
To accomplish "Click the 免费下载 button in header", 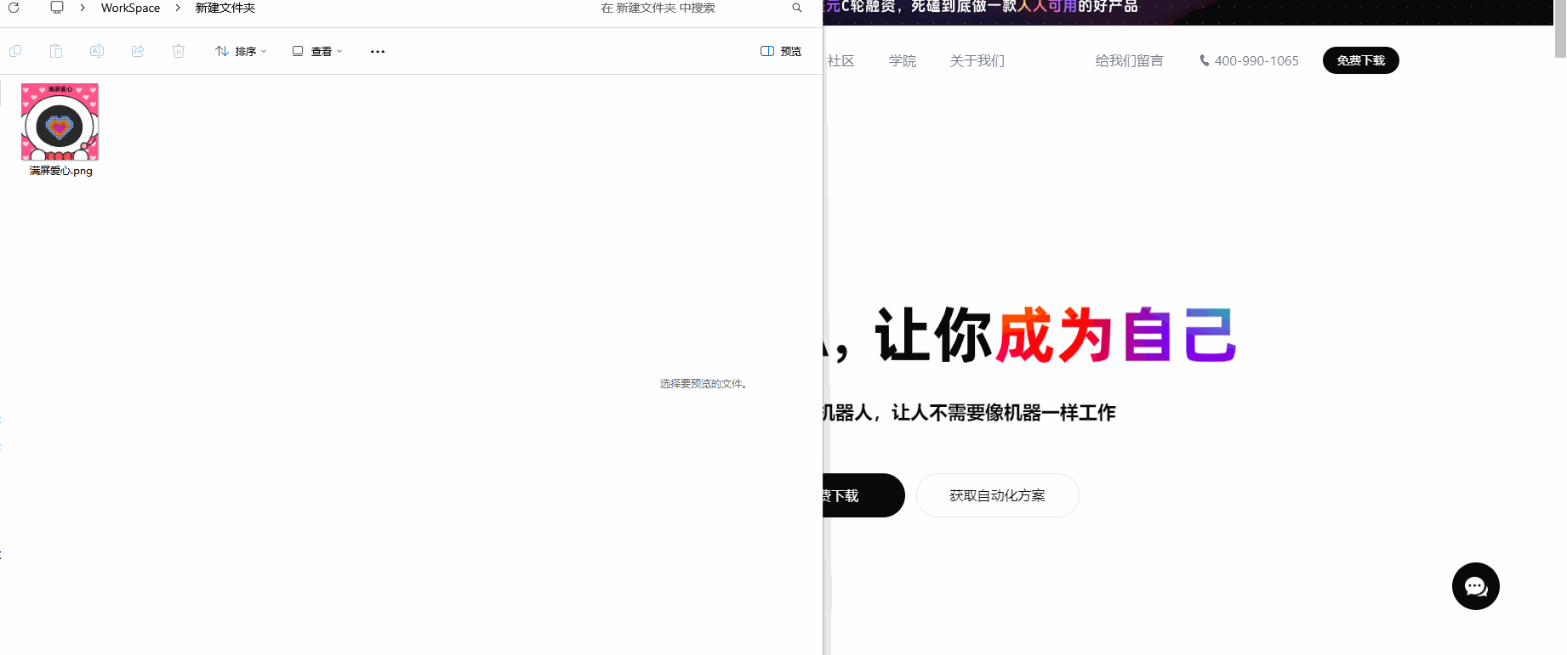I will pos(1360,60).
